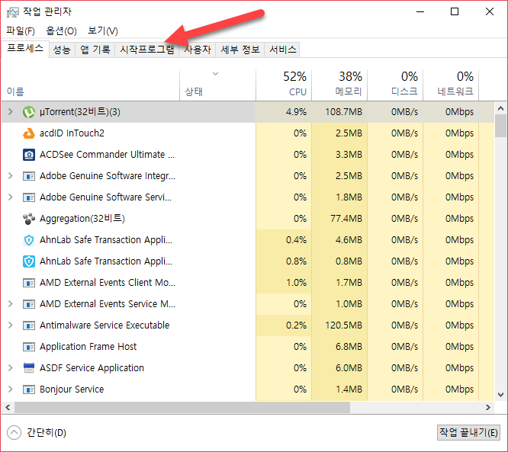Switch to the 사용자 tab
This screenshot has height=452, width=508.
point(198,50)
